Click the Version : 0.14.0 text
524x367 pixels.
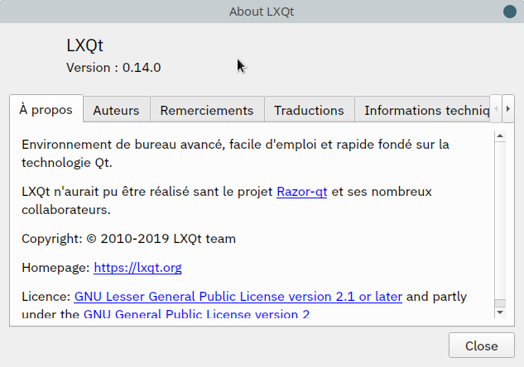coord(113,68)
